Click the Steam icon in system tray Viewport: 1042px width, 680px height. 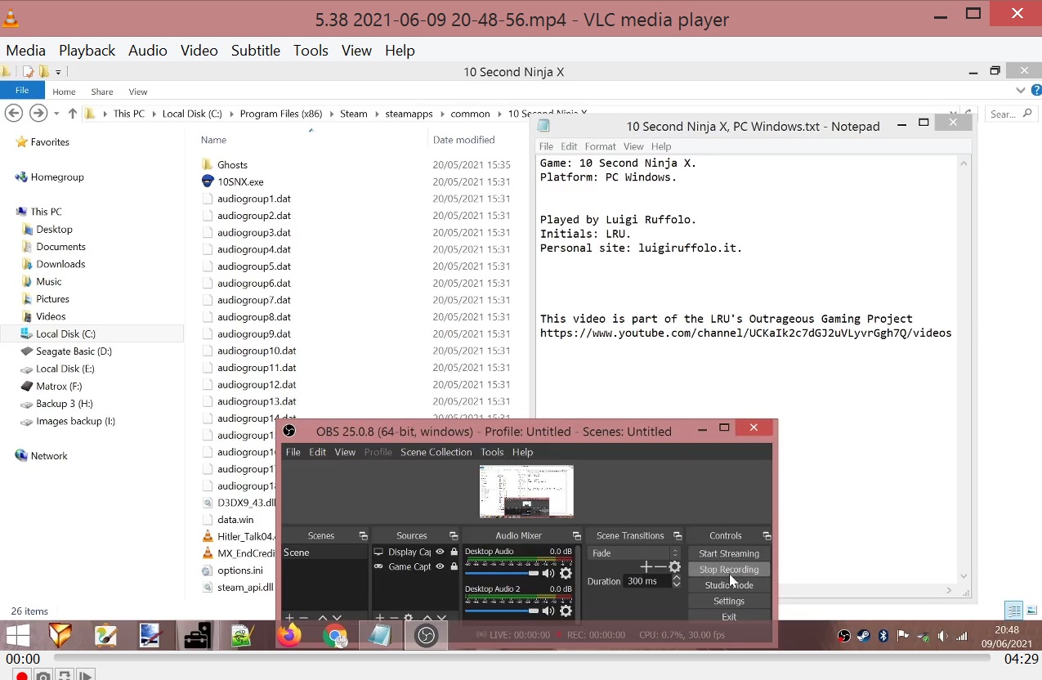864,636
